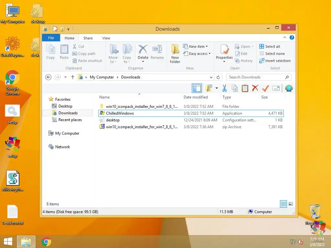Screen dimensions: 331x248
Task: Select Recent places in navigation pane
Action: click(x=70, y=119)
